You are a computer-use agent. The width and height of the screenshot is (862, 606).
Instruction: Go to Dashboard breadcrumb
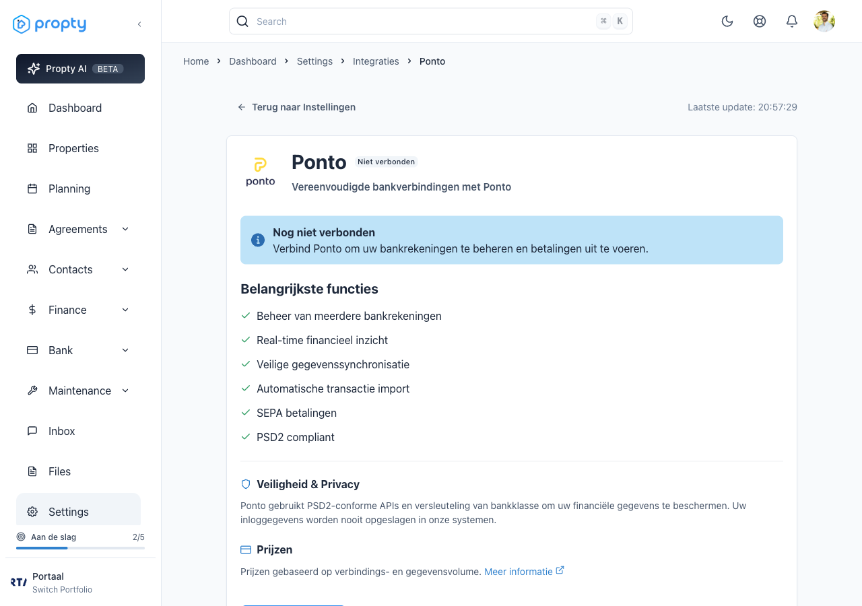coord(253,61)
